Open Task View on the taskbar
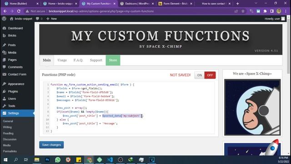 pyautogui.click(x=26, y=159)
